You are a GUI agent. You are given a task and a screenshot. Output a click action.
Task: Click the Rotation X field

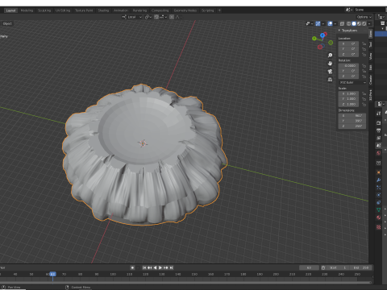click(x=348, y=65)
